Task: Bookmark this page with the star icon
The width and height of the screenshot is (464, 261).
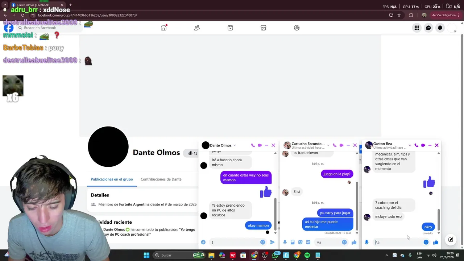Action: (399, 15)
